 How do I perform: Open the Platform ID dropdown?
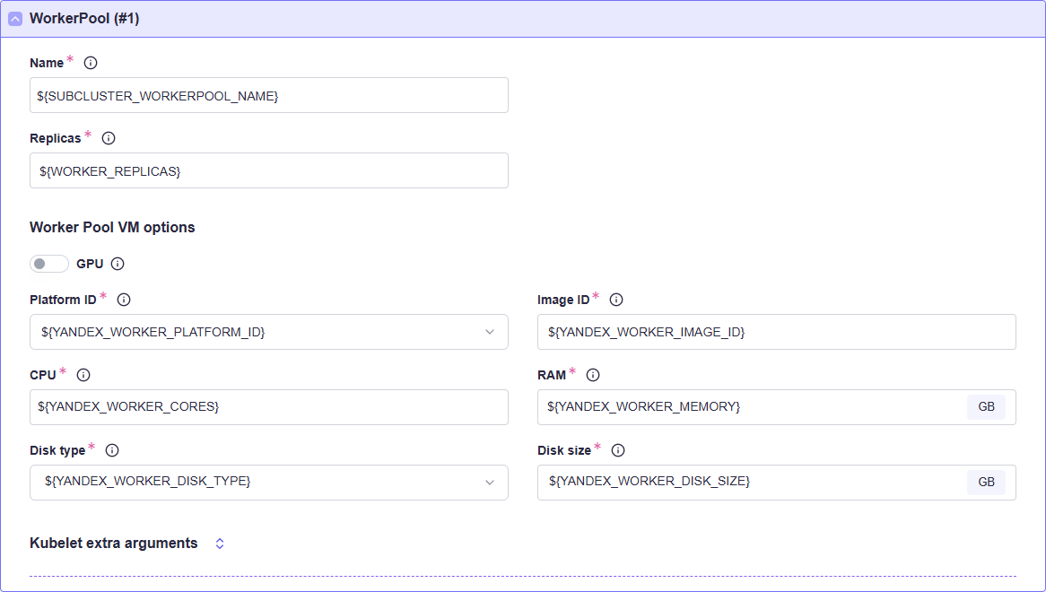[268, 332]
